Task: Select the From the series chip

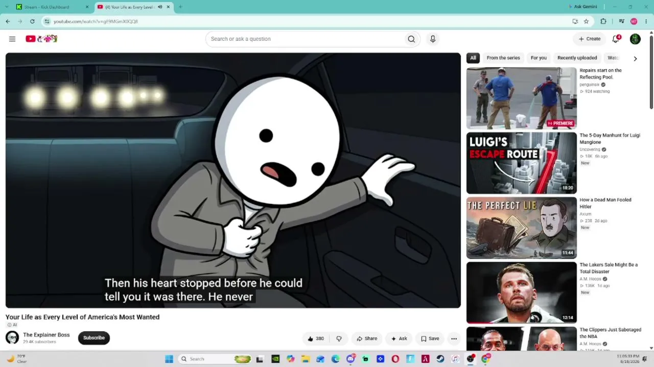Action: 503,58
